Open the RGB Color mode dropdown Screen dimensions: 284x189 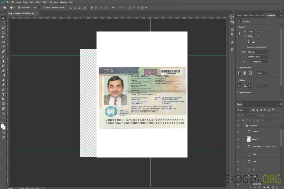(x=257, y=52)
